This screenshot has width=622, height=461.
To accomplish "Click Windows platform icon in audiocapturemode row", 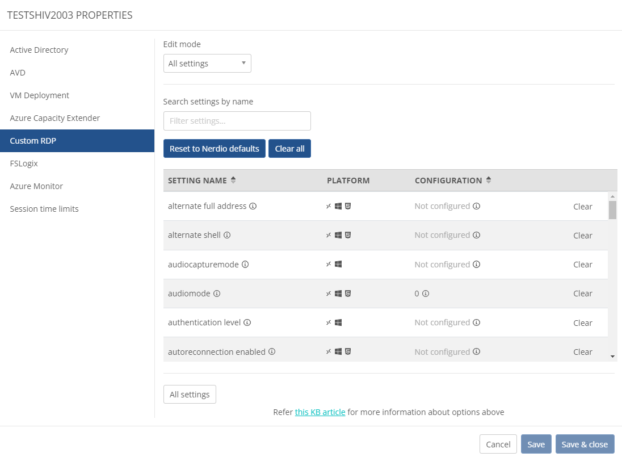I will click(338, 265).
